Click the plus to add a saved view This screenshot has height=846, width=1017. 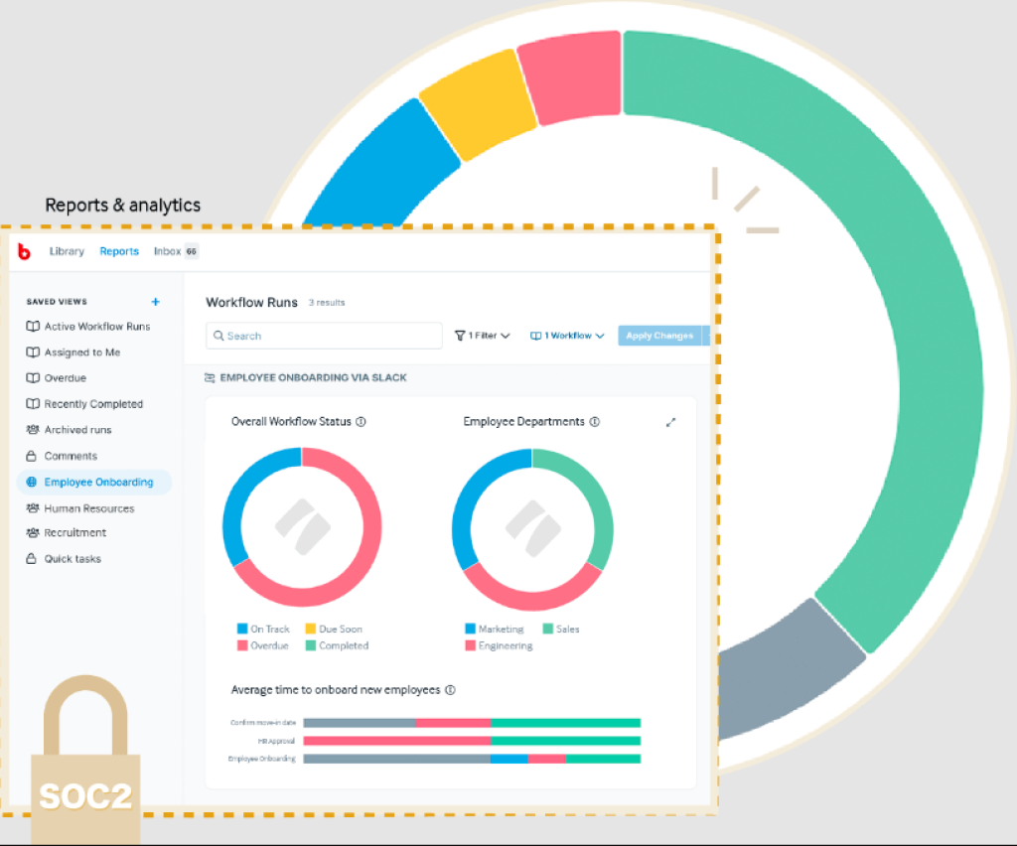(x=155, y=301)
